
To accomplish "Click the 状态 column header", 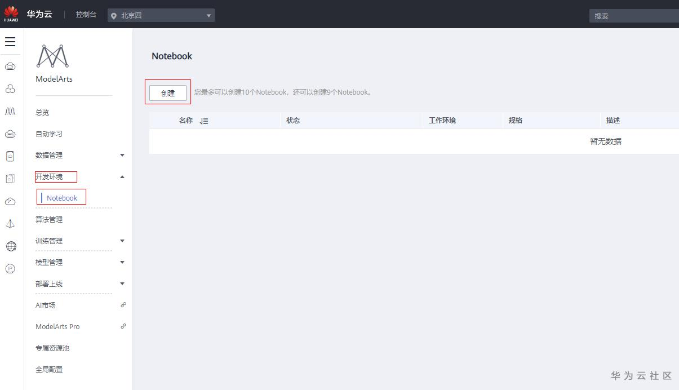I will (293, 121).
